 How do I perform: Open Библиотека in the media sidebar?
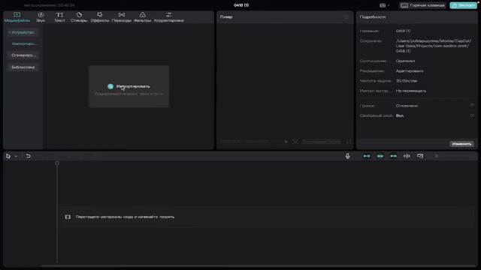pyautogui.click(x=23, y=67)
